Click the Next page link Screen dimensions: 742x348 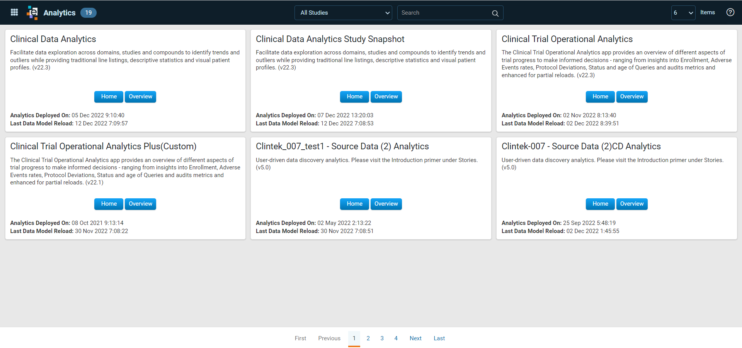(x=415, y=338)
